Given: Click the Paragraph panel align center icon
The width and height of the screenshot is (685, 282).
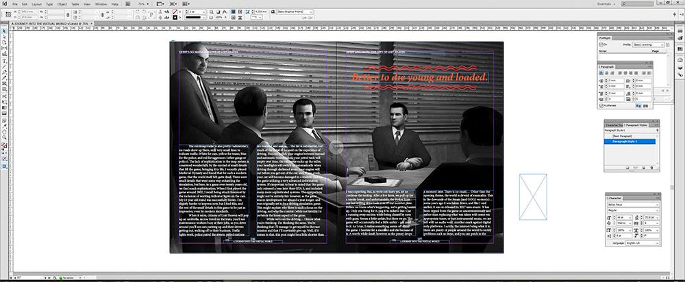Looking at the screenshot, I should 607,72.
